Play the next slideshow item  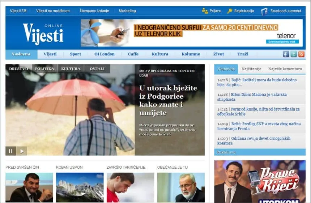point(22,151)
